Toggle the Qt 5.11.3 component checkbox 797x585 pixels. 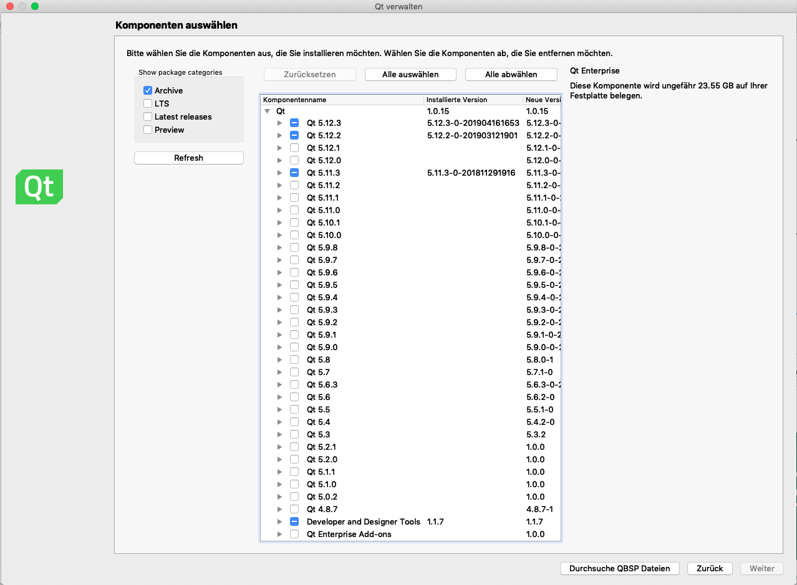[294, 173]
